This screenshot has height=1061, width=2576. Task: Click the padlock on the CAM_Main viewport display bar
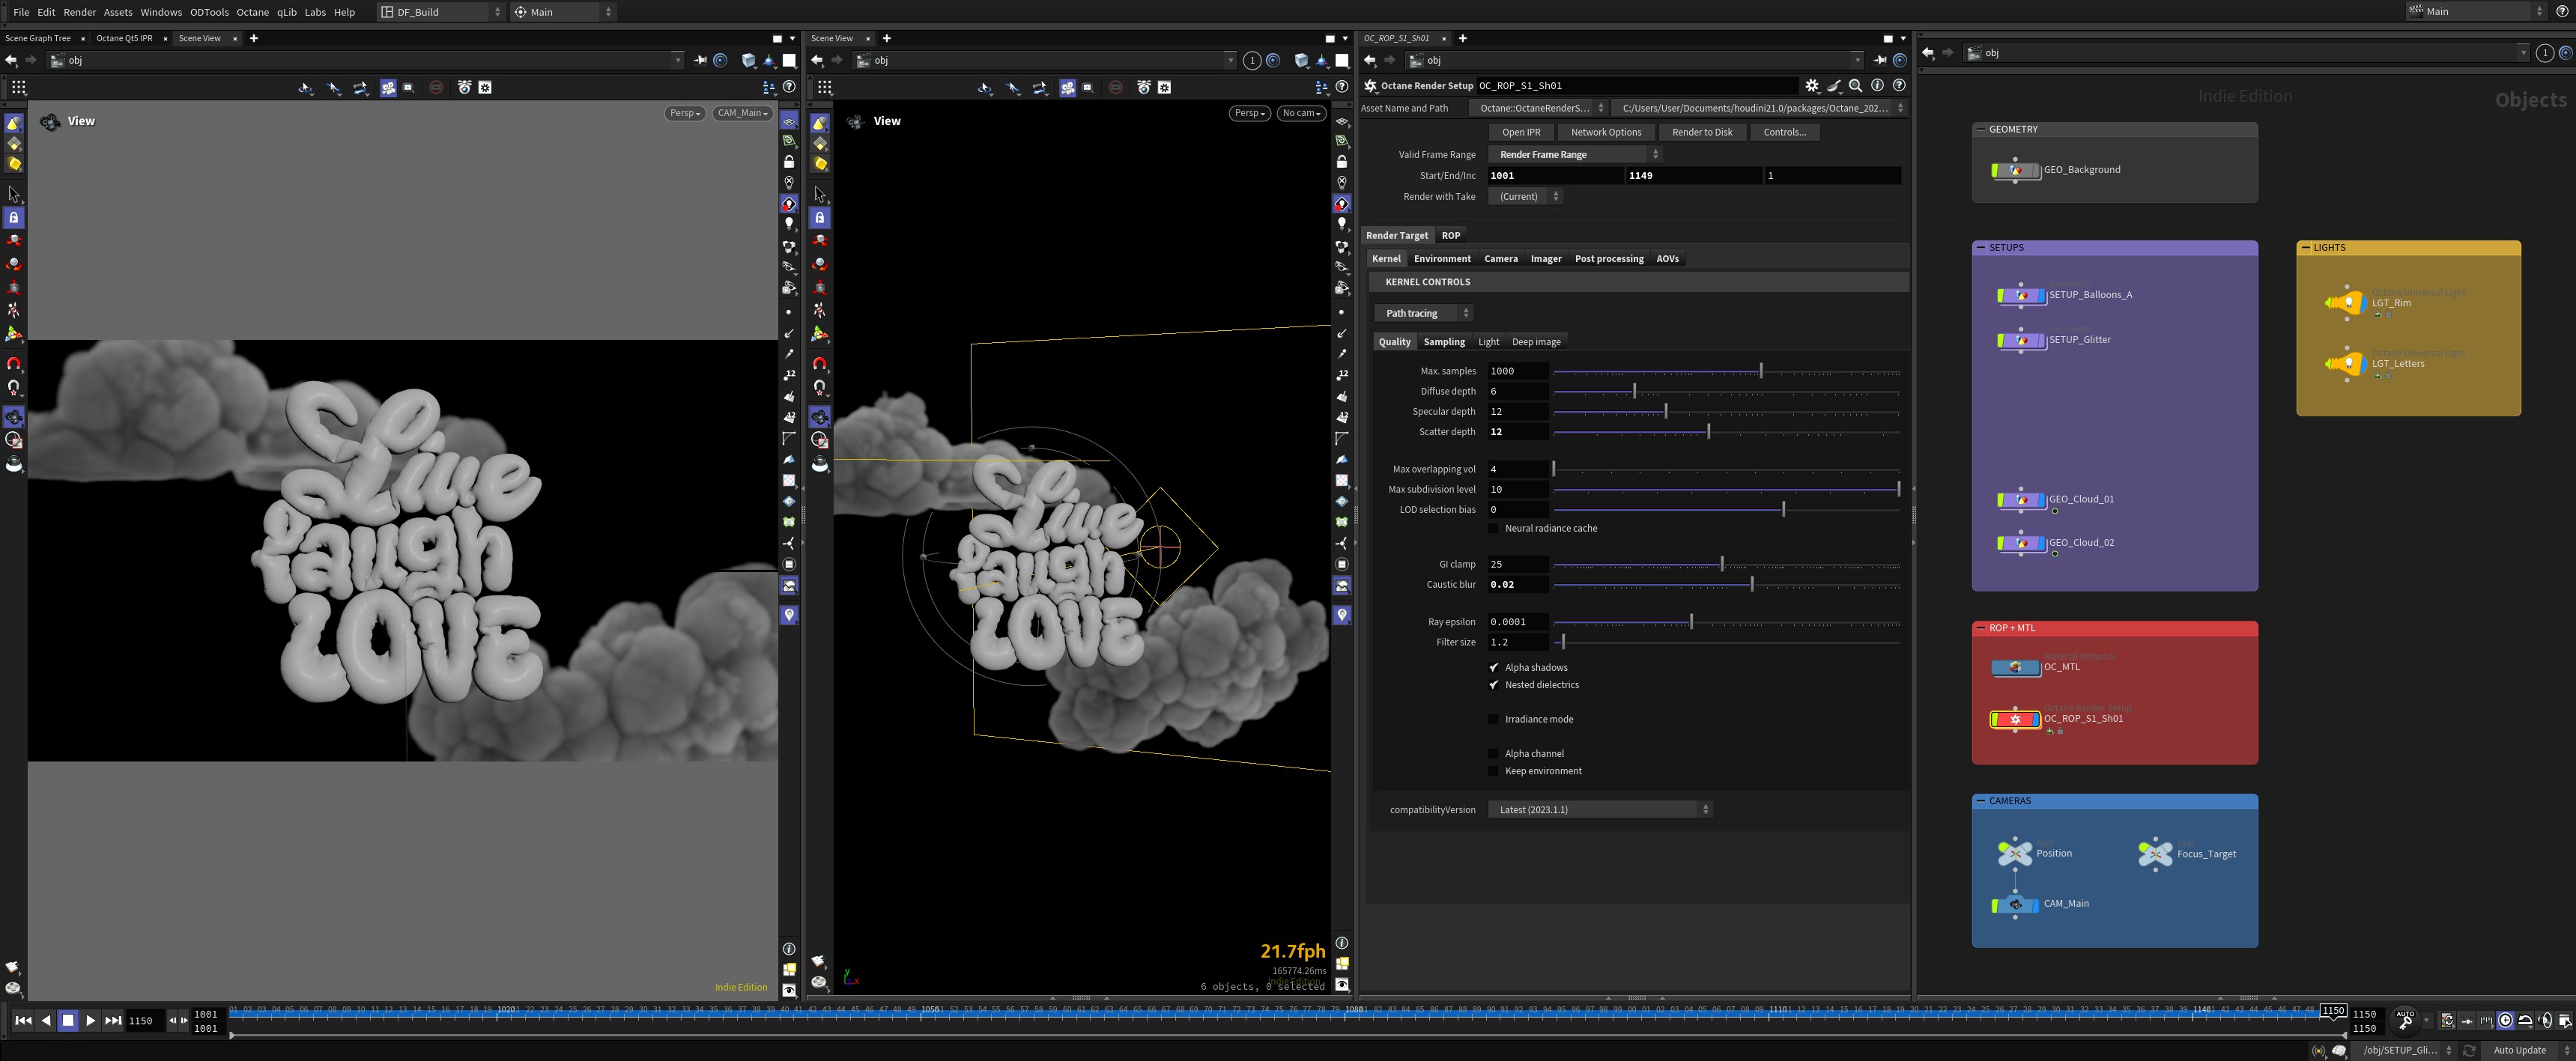pos(789,162)
